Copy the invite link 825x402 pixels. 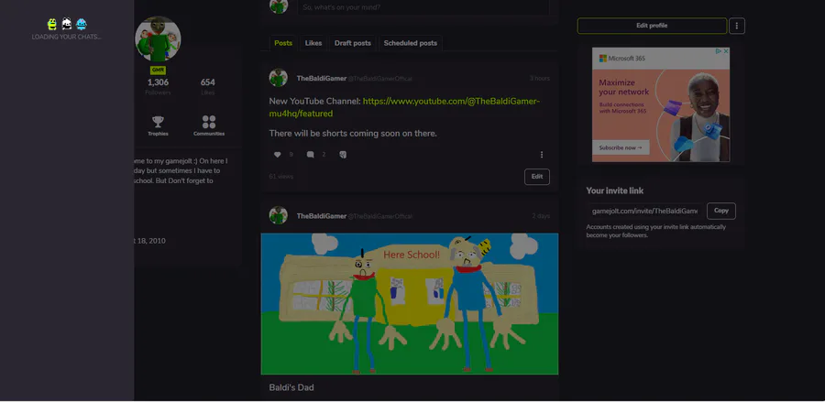click(x=720, y=211)
